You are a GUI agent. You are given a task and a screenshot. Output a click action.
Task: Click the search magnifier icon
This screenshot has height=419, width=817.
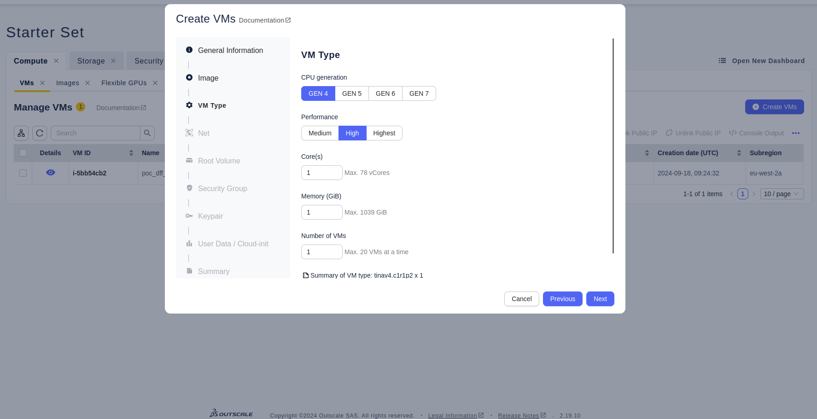(x=147, y=133)
